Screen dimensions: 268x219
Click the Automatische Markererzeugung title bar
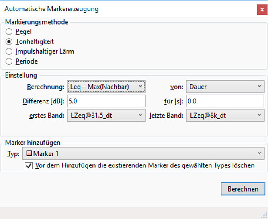[119, 9]
